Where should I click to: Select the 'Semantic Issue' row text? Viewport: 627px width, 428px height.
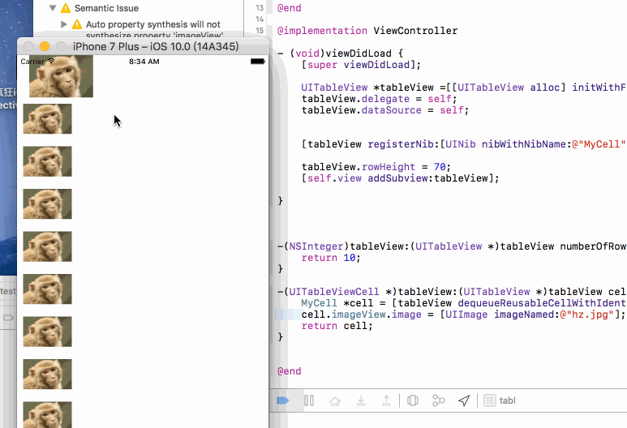(106, 8)
